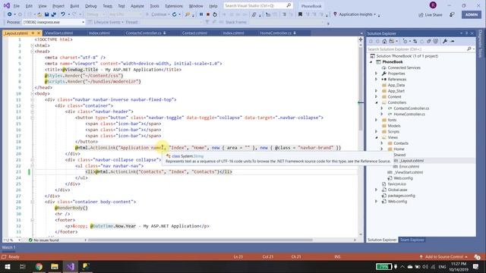Screen dimensions: 486x273
Task: Switch to ContactsController.cs tab
Action: (x=144, y=33)
